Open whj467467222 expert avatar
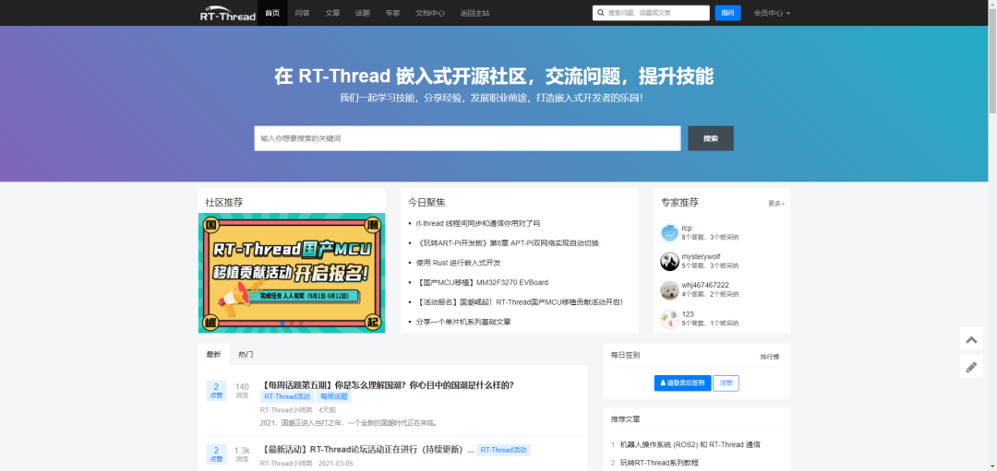Viewport: 997px width, 471px height. pyautogui.click(x=669, y=290)
